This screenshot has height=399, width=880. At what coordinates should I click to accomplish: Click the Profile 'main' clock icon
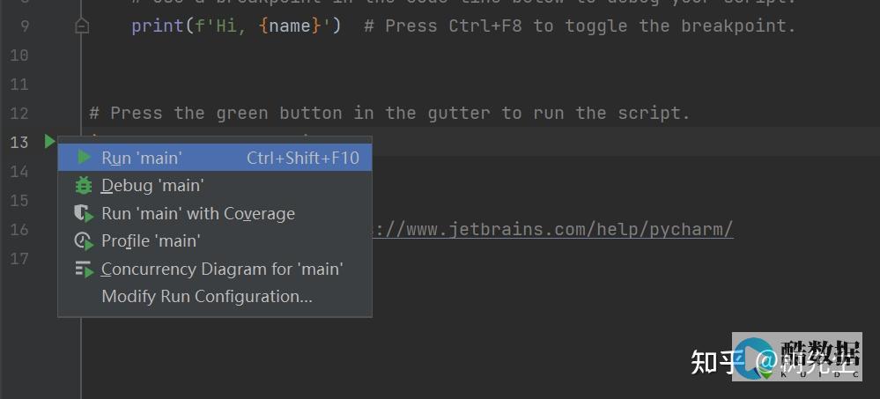(84, 241)
